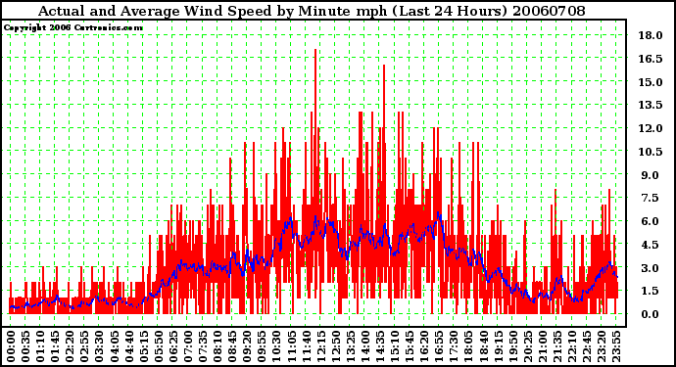Click the 10.5 y-axis label
Viewport: 676px width, 367px height.
pyautogui.click(x=651, y=151)
